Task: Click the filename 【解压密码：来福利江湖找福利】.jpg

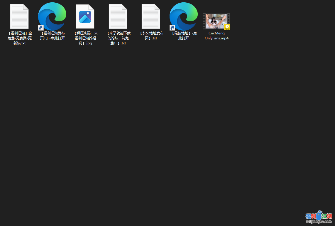Action: [85, 38]
